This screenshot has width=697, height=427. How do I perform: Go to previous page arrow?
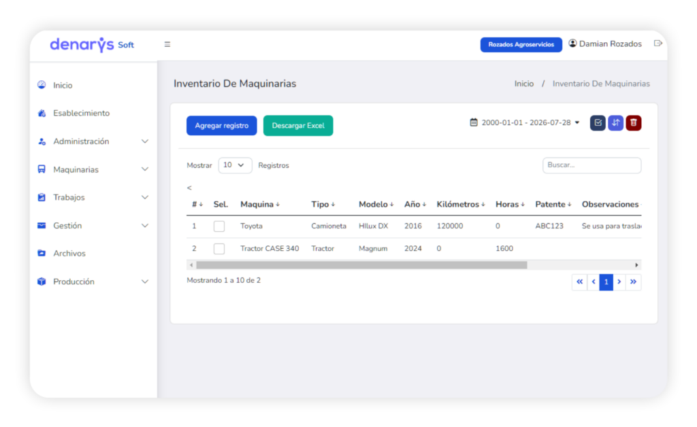point(594,282)
